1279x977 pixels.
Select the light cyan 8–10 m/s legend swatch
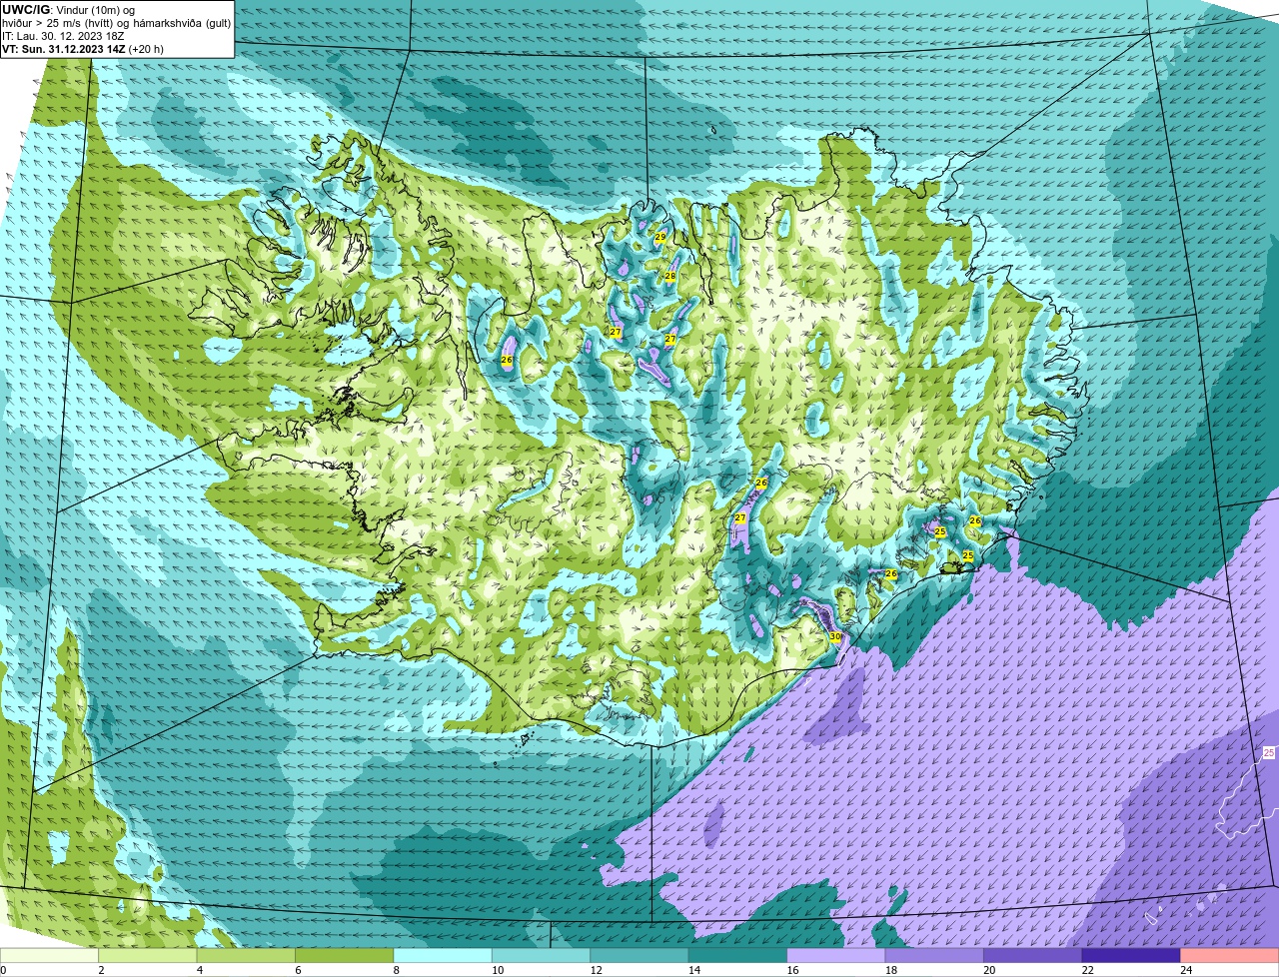444,955
